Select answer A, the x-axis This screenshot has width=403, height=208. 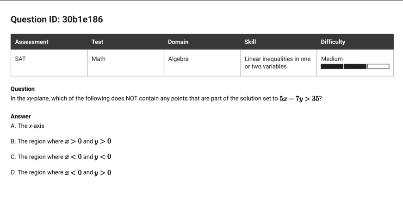point(27,126)
